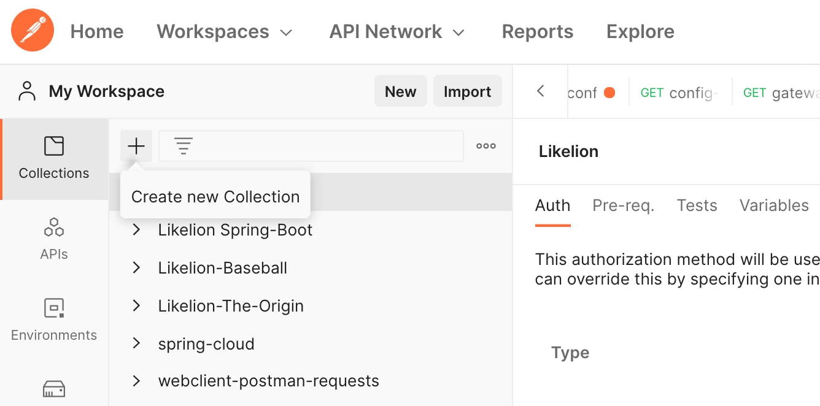
Task: Click the Import button
Action: point(467,91)
